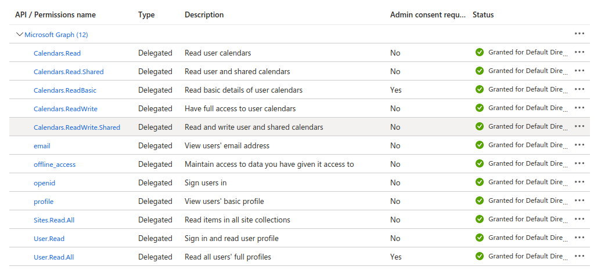Open the ellipsis menu for Calendars.Read
The image size is (601, 270).
pos(579,52)
